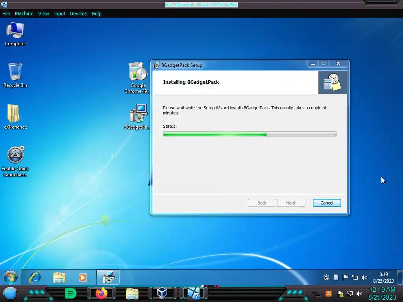The image size is (403, 302).
Task: Click the guest tray Safely Remove Hardware icon
Action: point(326,277)
